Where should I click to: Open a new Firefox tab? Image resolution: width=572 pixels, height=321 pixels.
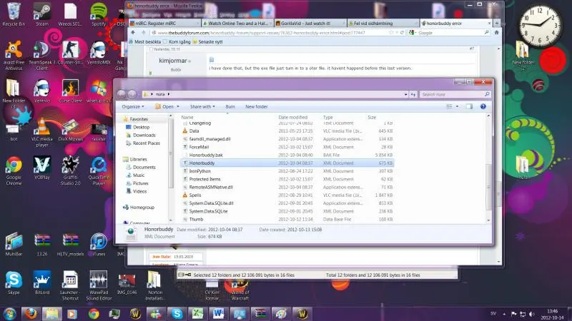497,23
